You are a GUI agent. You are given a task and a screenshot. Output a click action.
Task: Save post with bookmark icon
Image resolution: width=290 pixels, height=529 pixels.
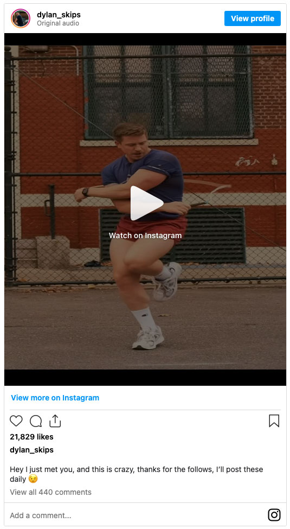[x=274, y=420]
